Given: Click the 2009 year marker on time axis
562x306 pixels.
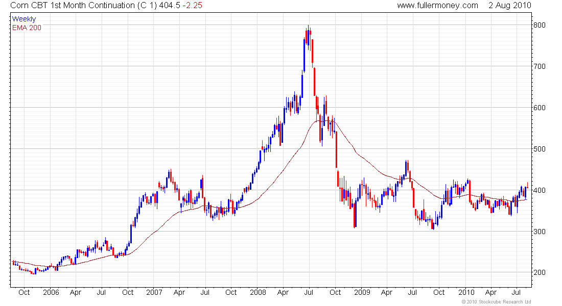Looking at the screenshot, I should click(362, 292).
